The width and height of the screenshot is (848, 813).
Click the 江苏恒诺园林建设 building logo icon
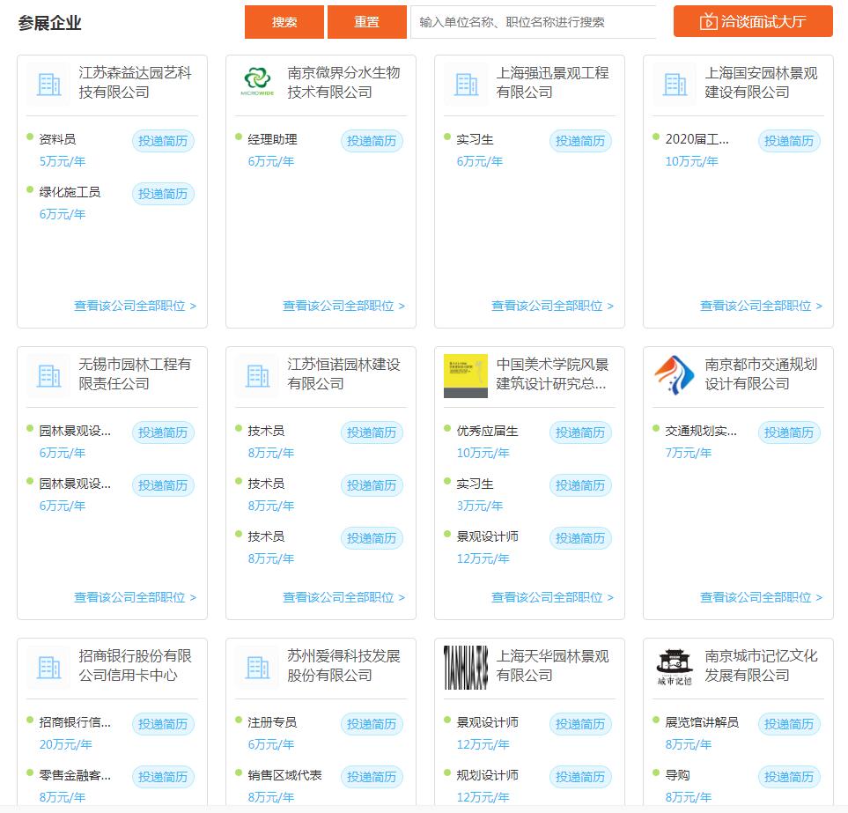click(257, 376)
